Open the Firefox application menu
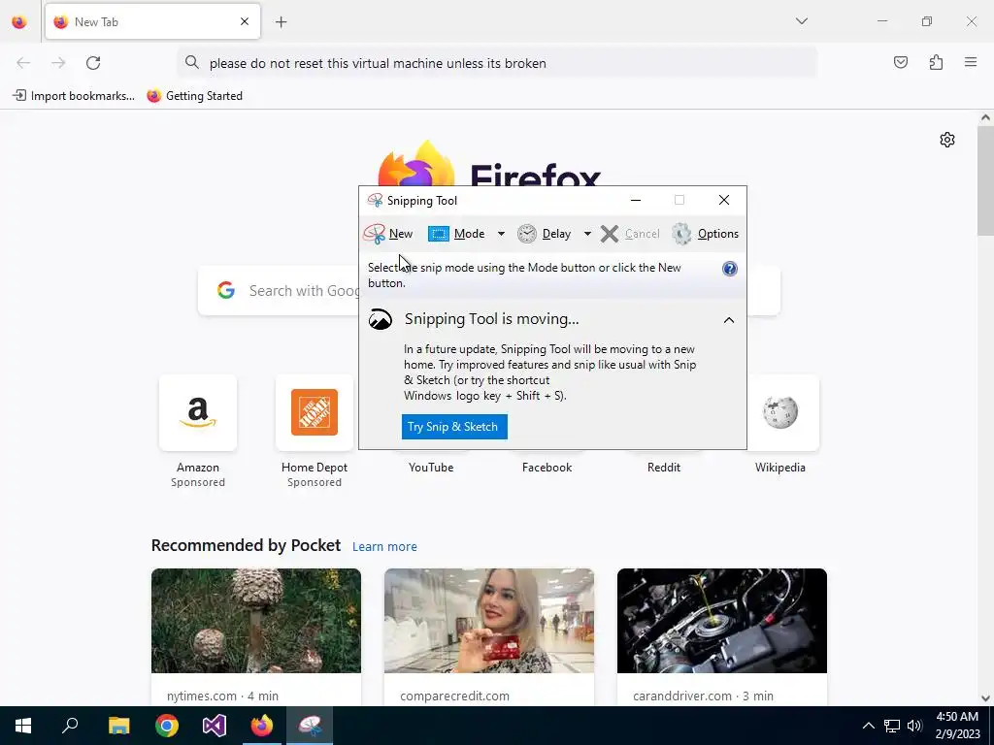The height and width of the screenshot is (745, 994). click(971, 62)
